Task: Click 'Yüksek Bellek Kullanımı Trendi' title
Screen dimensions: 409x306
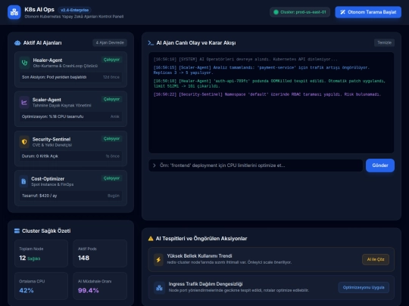Action: tap(199, 256)
